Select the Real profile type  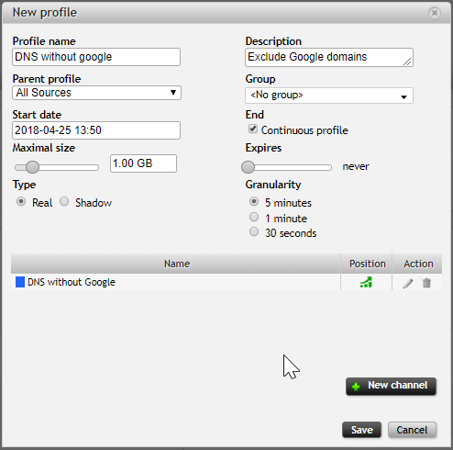(21, 201)
